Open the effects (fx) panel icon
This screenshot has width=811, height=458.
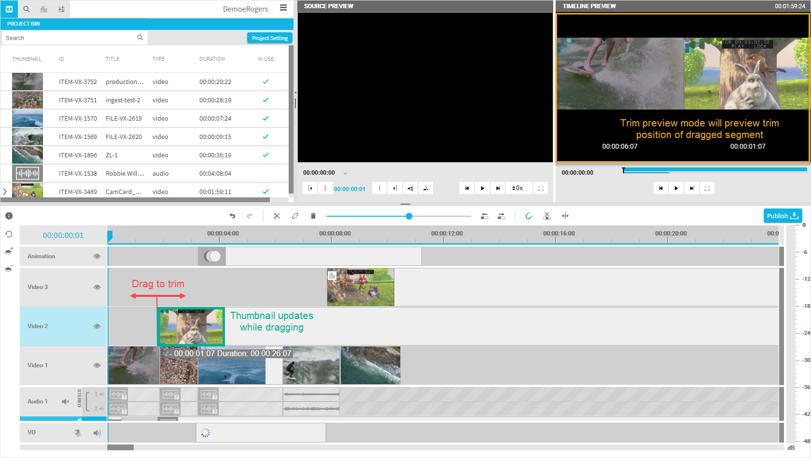pyautogui.click(x=44, y=9)
